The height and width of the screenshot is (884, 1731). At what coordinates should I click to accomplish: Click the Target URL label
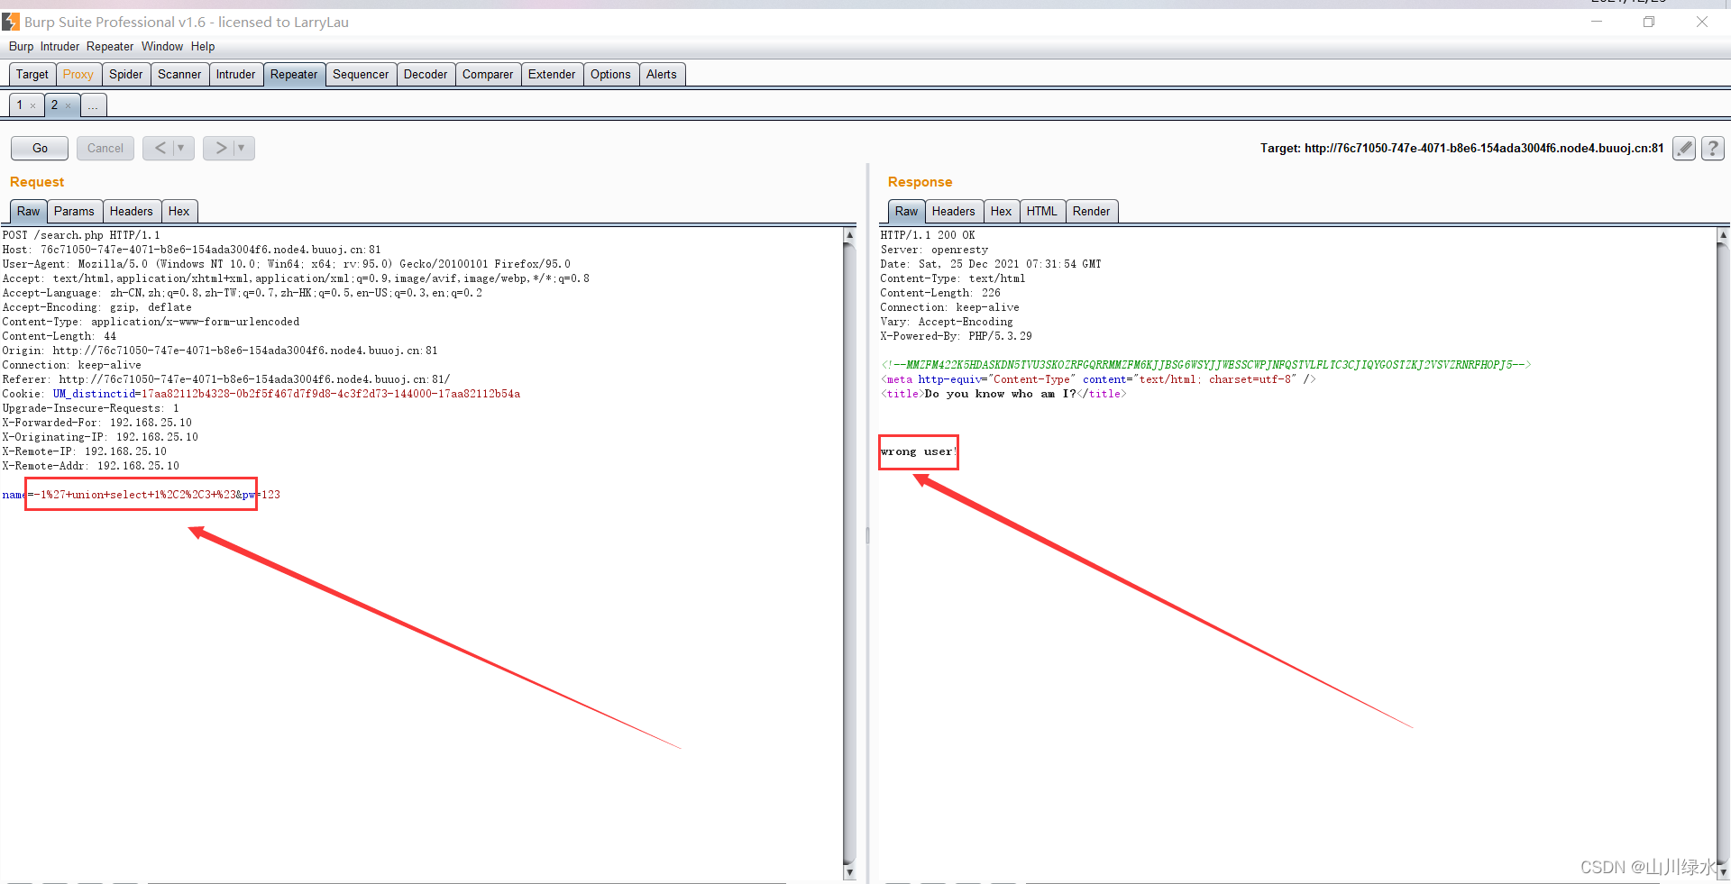click(1461, 148)
